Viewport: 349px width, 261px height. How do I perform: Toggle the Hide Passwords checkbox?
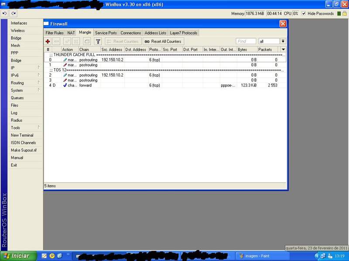coord(304,13)
